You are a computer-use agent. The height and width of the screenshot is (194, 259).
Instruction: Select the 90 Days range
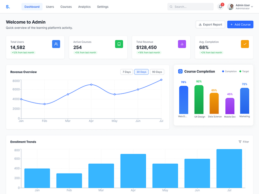tap(157, 72)
